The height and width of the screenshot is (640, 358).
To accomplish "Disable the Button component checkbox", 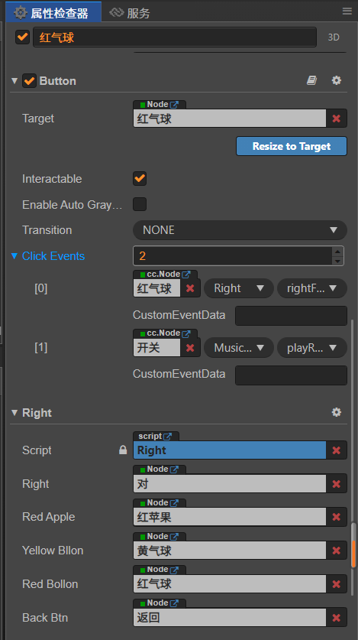I will (x=29, y=81).
